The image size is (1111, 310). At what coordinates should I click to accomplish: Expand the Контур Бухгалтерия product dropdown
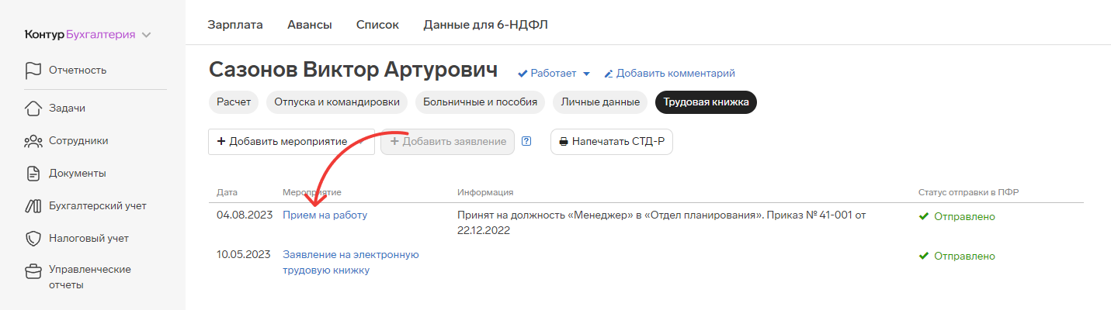(147, 35)
